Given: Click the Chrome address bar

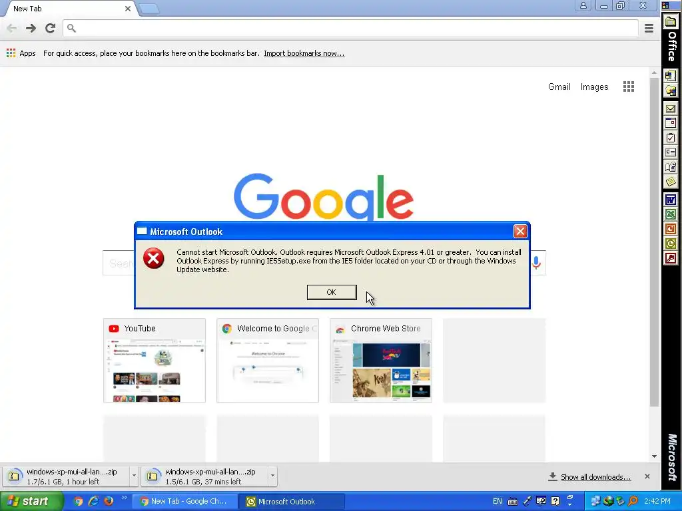Looking at the screenshot, I should click(x=350, y=28).
